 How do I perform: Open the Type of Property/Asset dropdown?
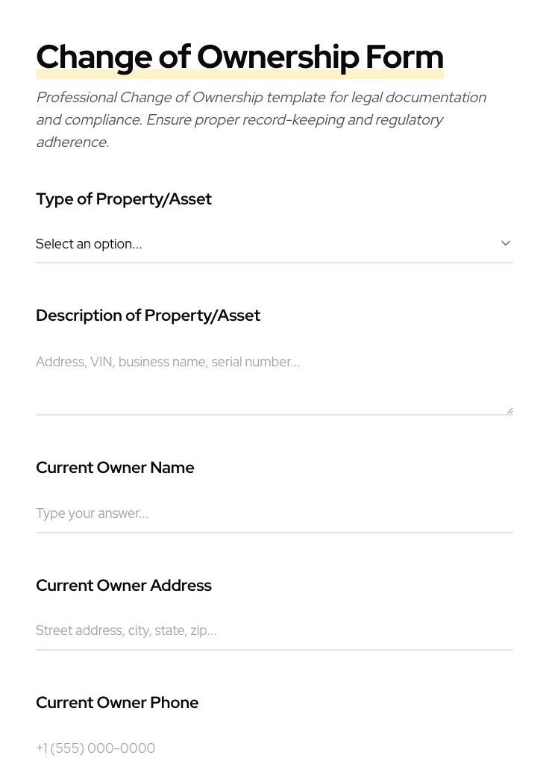pyautogui.click(x=274, y=244)
